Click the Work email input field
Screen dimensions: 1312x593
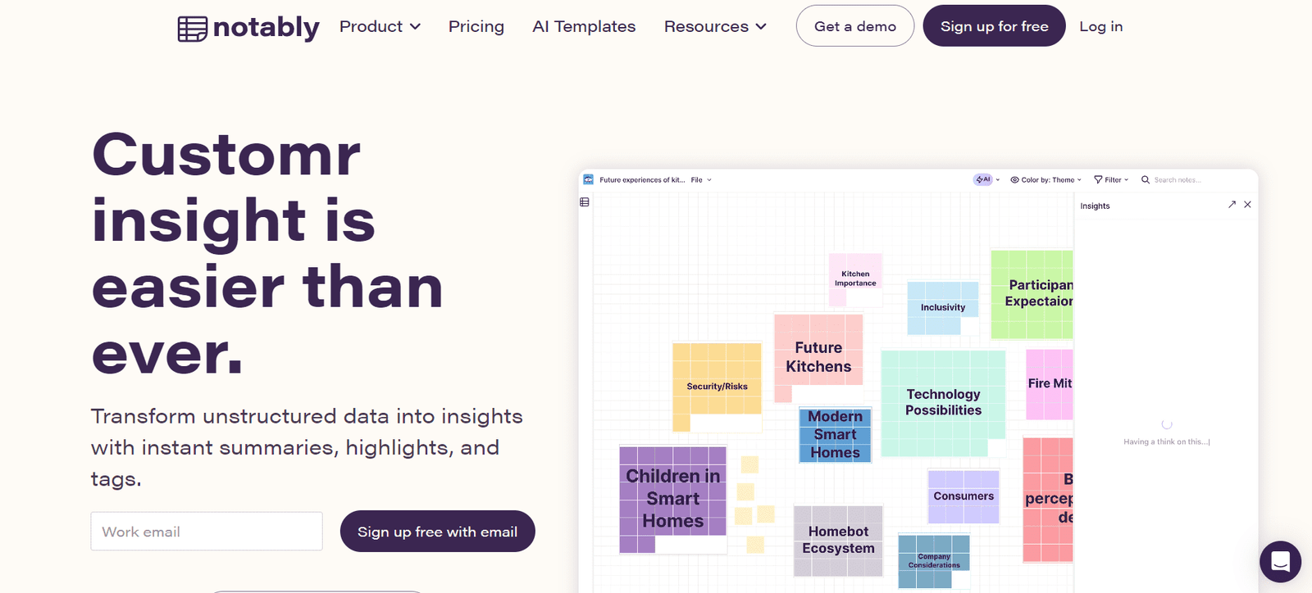coord(207,532)
